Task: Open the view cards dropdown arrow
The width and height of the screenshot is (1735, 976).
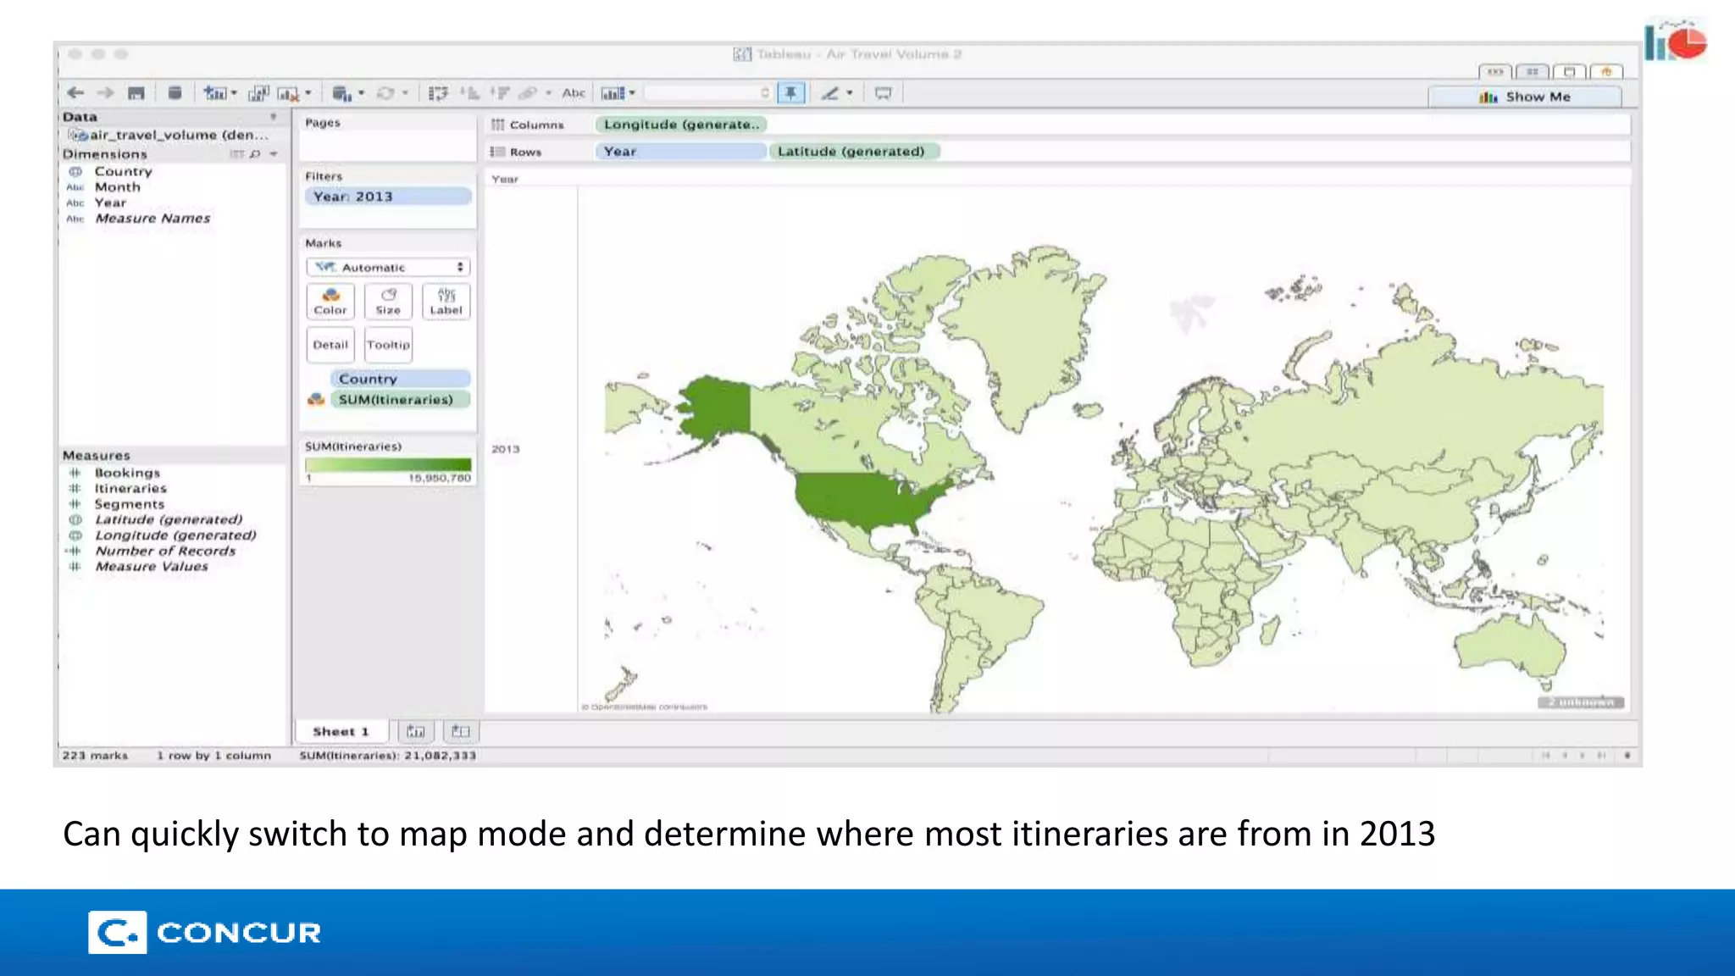Action: (632, 93)
